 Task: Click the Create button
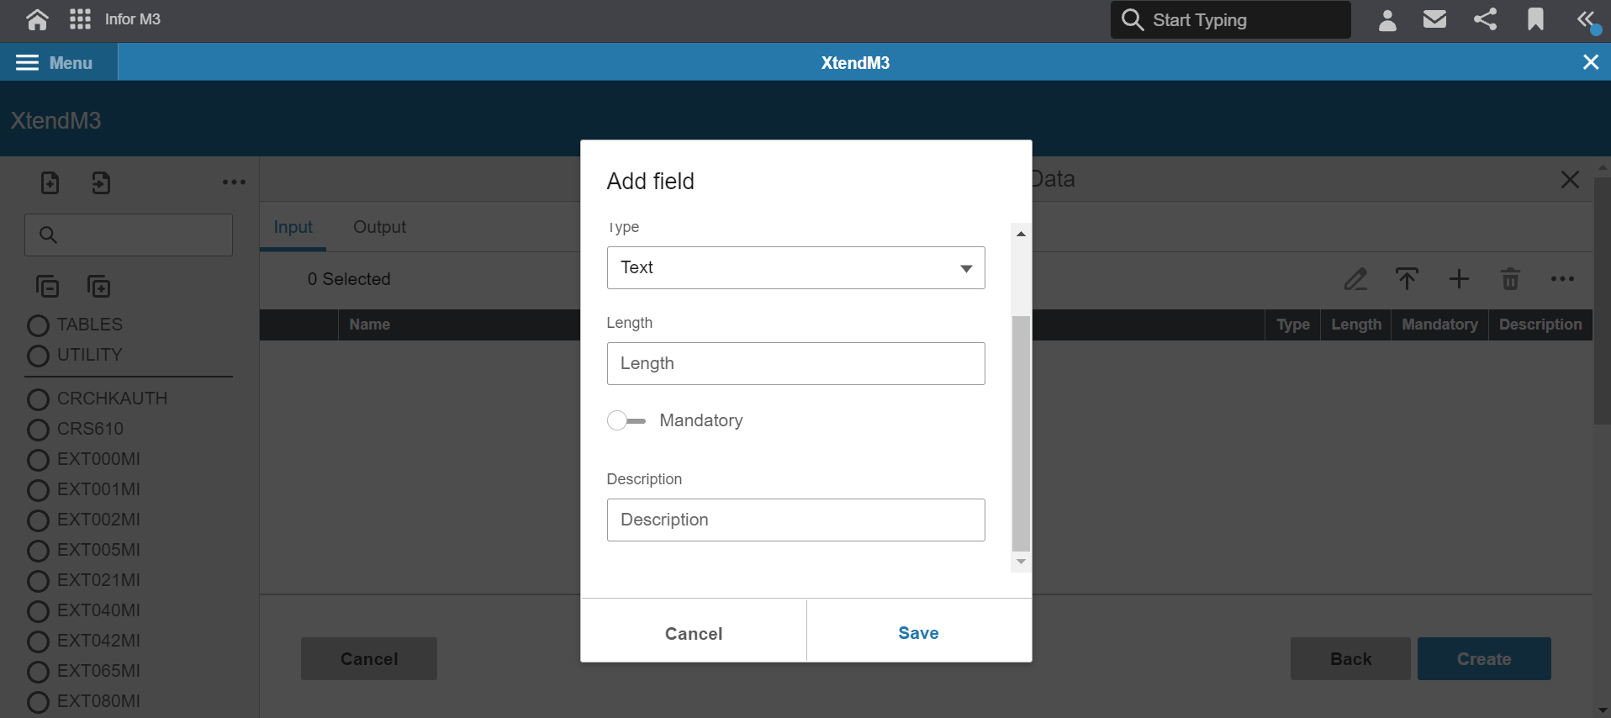[x=1484, y=658]
